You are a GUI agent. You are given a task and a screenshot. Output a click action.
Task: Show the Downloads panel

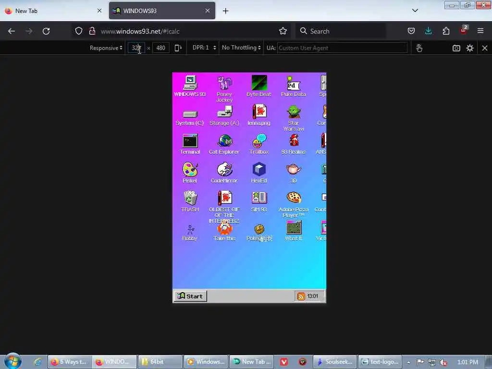point(428,31)
